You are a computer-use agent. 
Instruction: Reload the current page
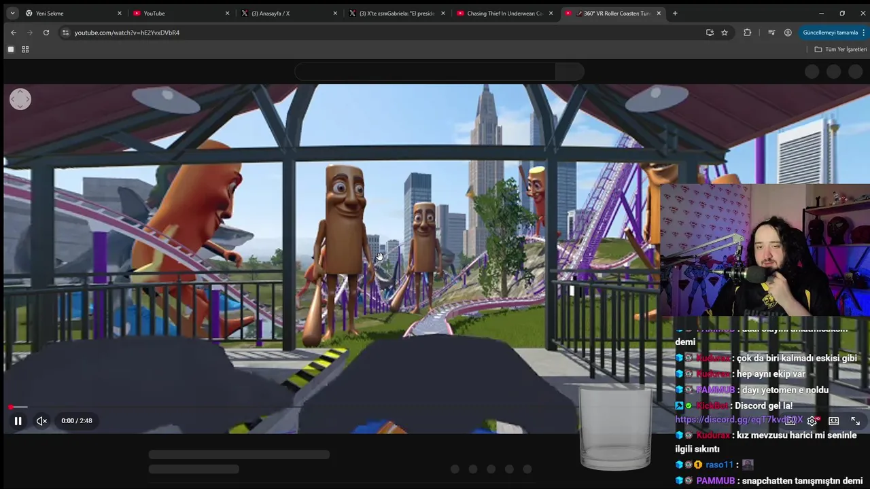pyautogui.click(x=46, y=33)
